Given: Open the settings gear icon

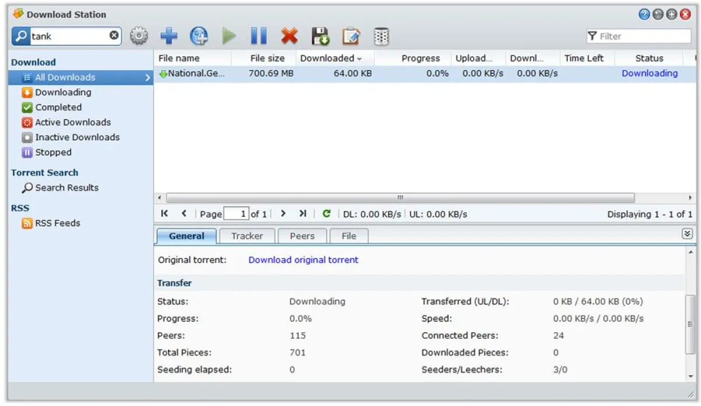Looking at the screenshot, I should click(138, 36).
